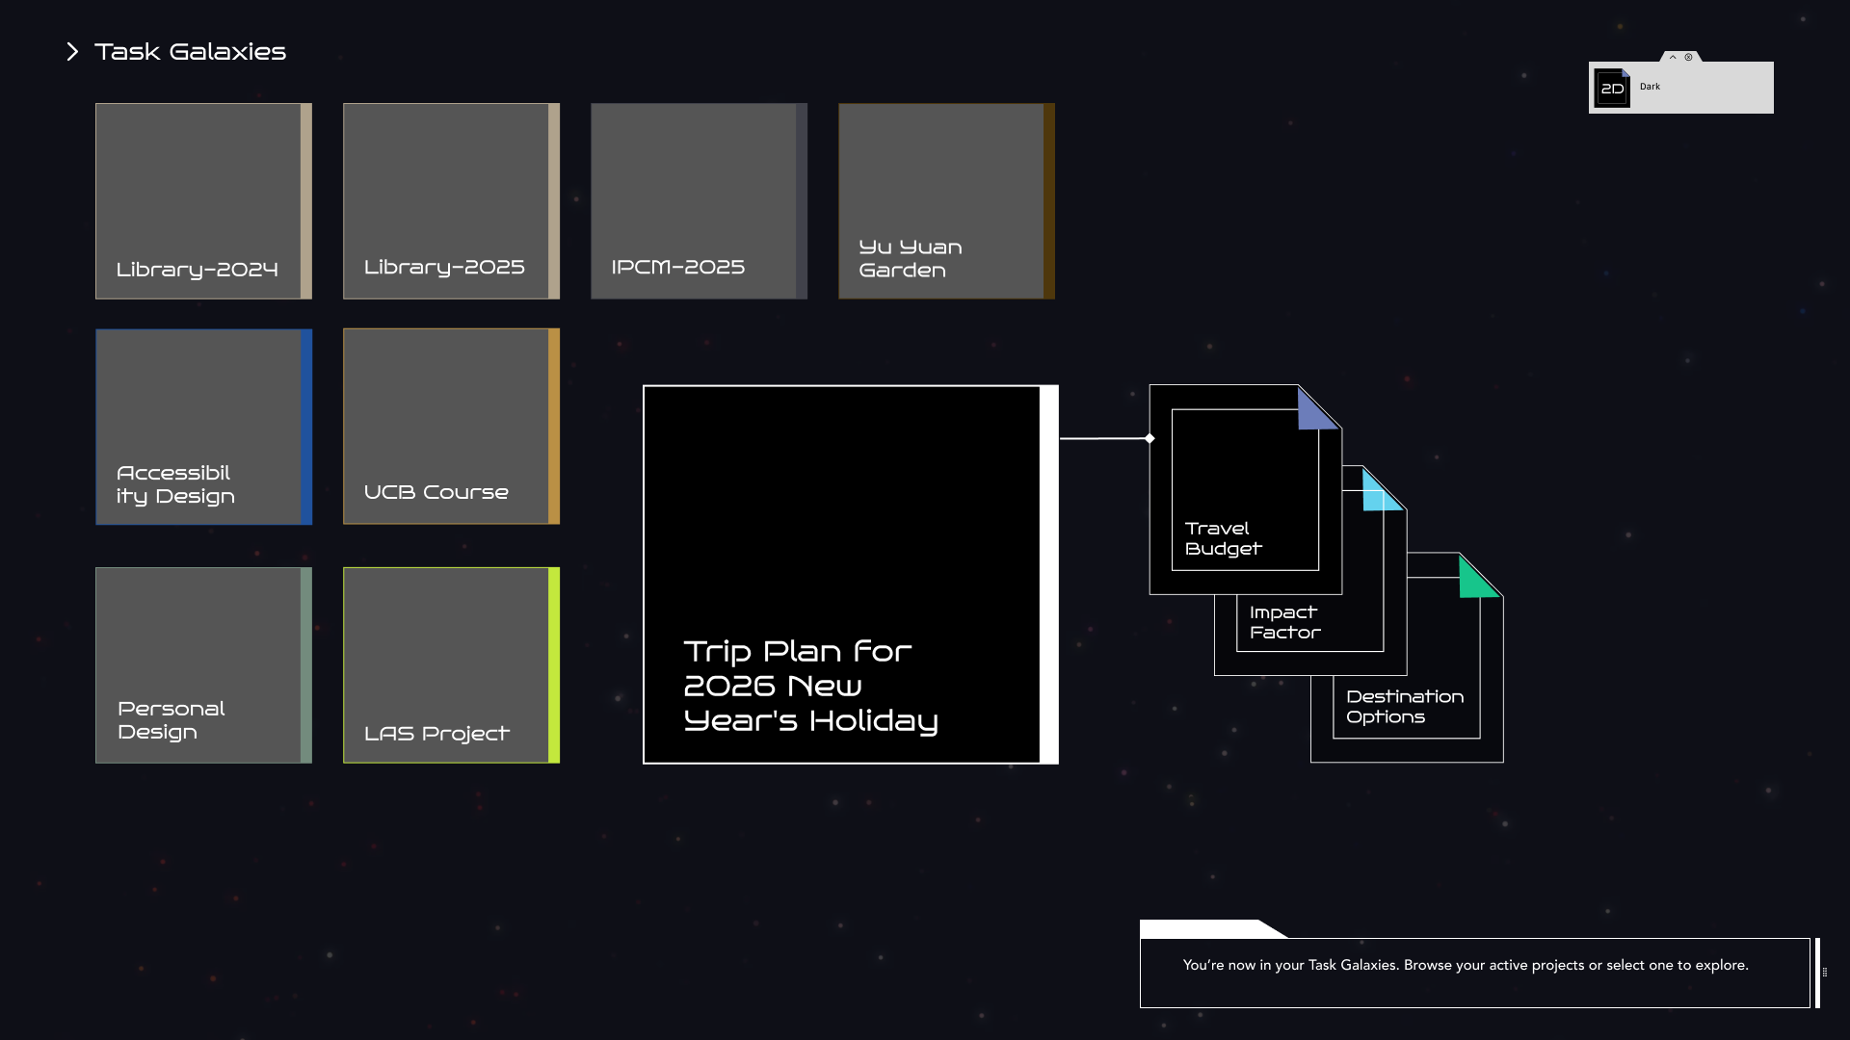Open the Destination Options document
Viewport: 1850px width, 1040px height.
coord(1406,706)
